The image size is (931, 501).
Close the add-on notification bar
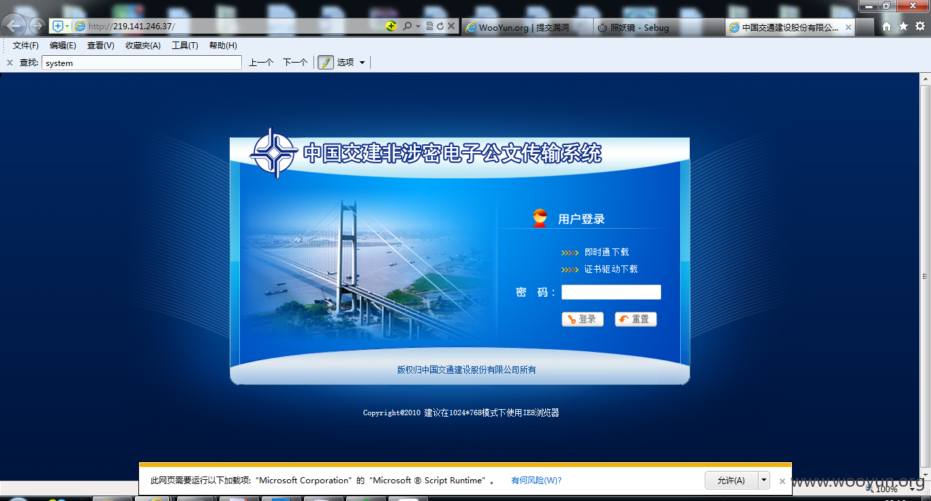[782, 481]
